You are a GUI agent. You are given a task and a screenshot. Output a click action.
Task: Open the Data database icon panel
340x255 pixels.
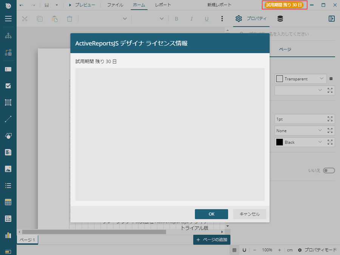pyautogui.click(x=280, y=19)
